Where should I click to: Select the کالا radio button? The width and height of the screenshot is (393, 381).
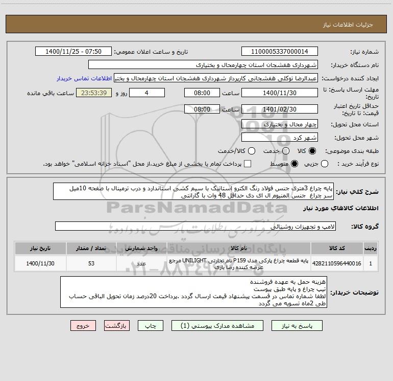pyautogui.click(x=312, y=151)
